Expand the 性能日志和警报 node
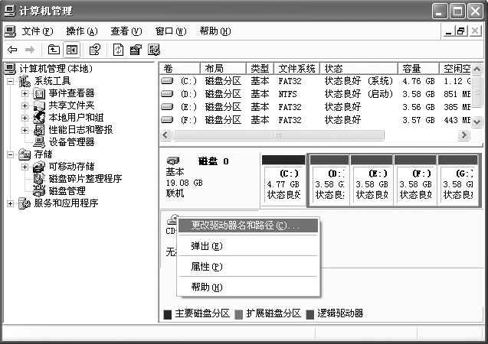This screenshot has height=344, width=488. point(25,130)
